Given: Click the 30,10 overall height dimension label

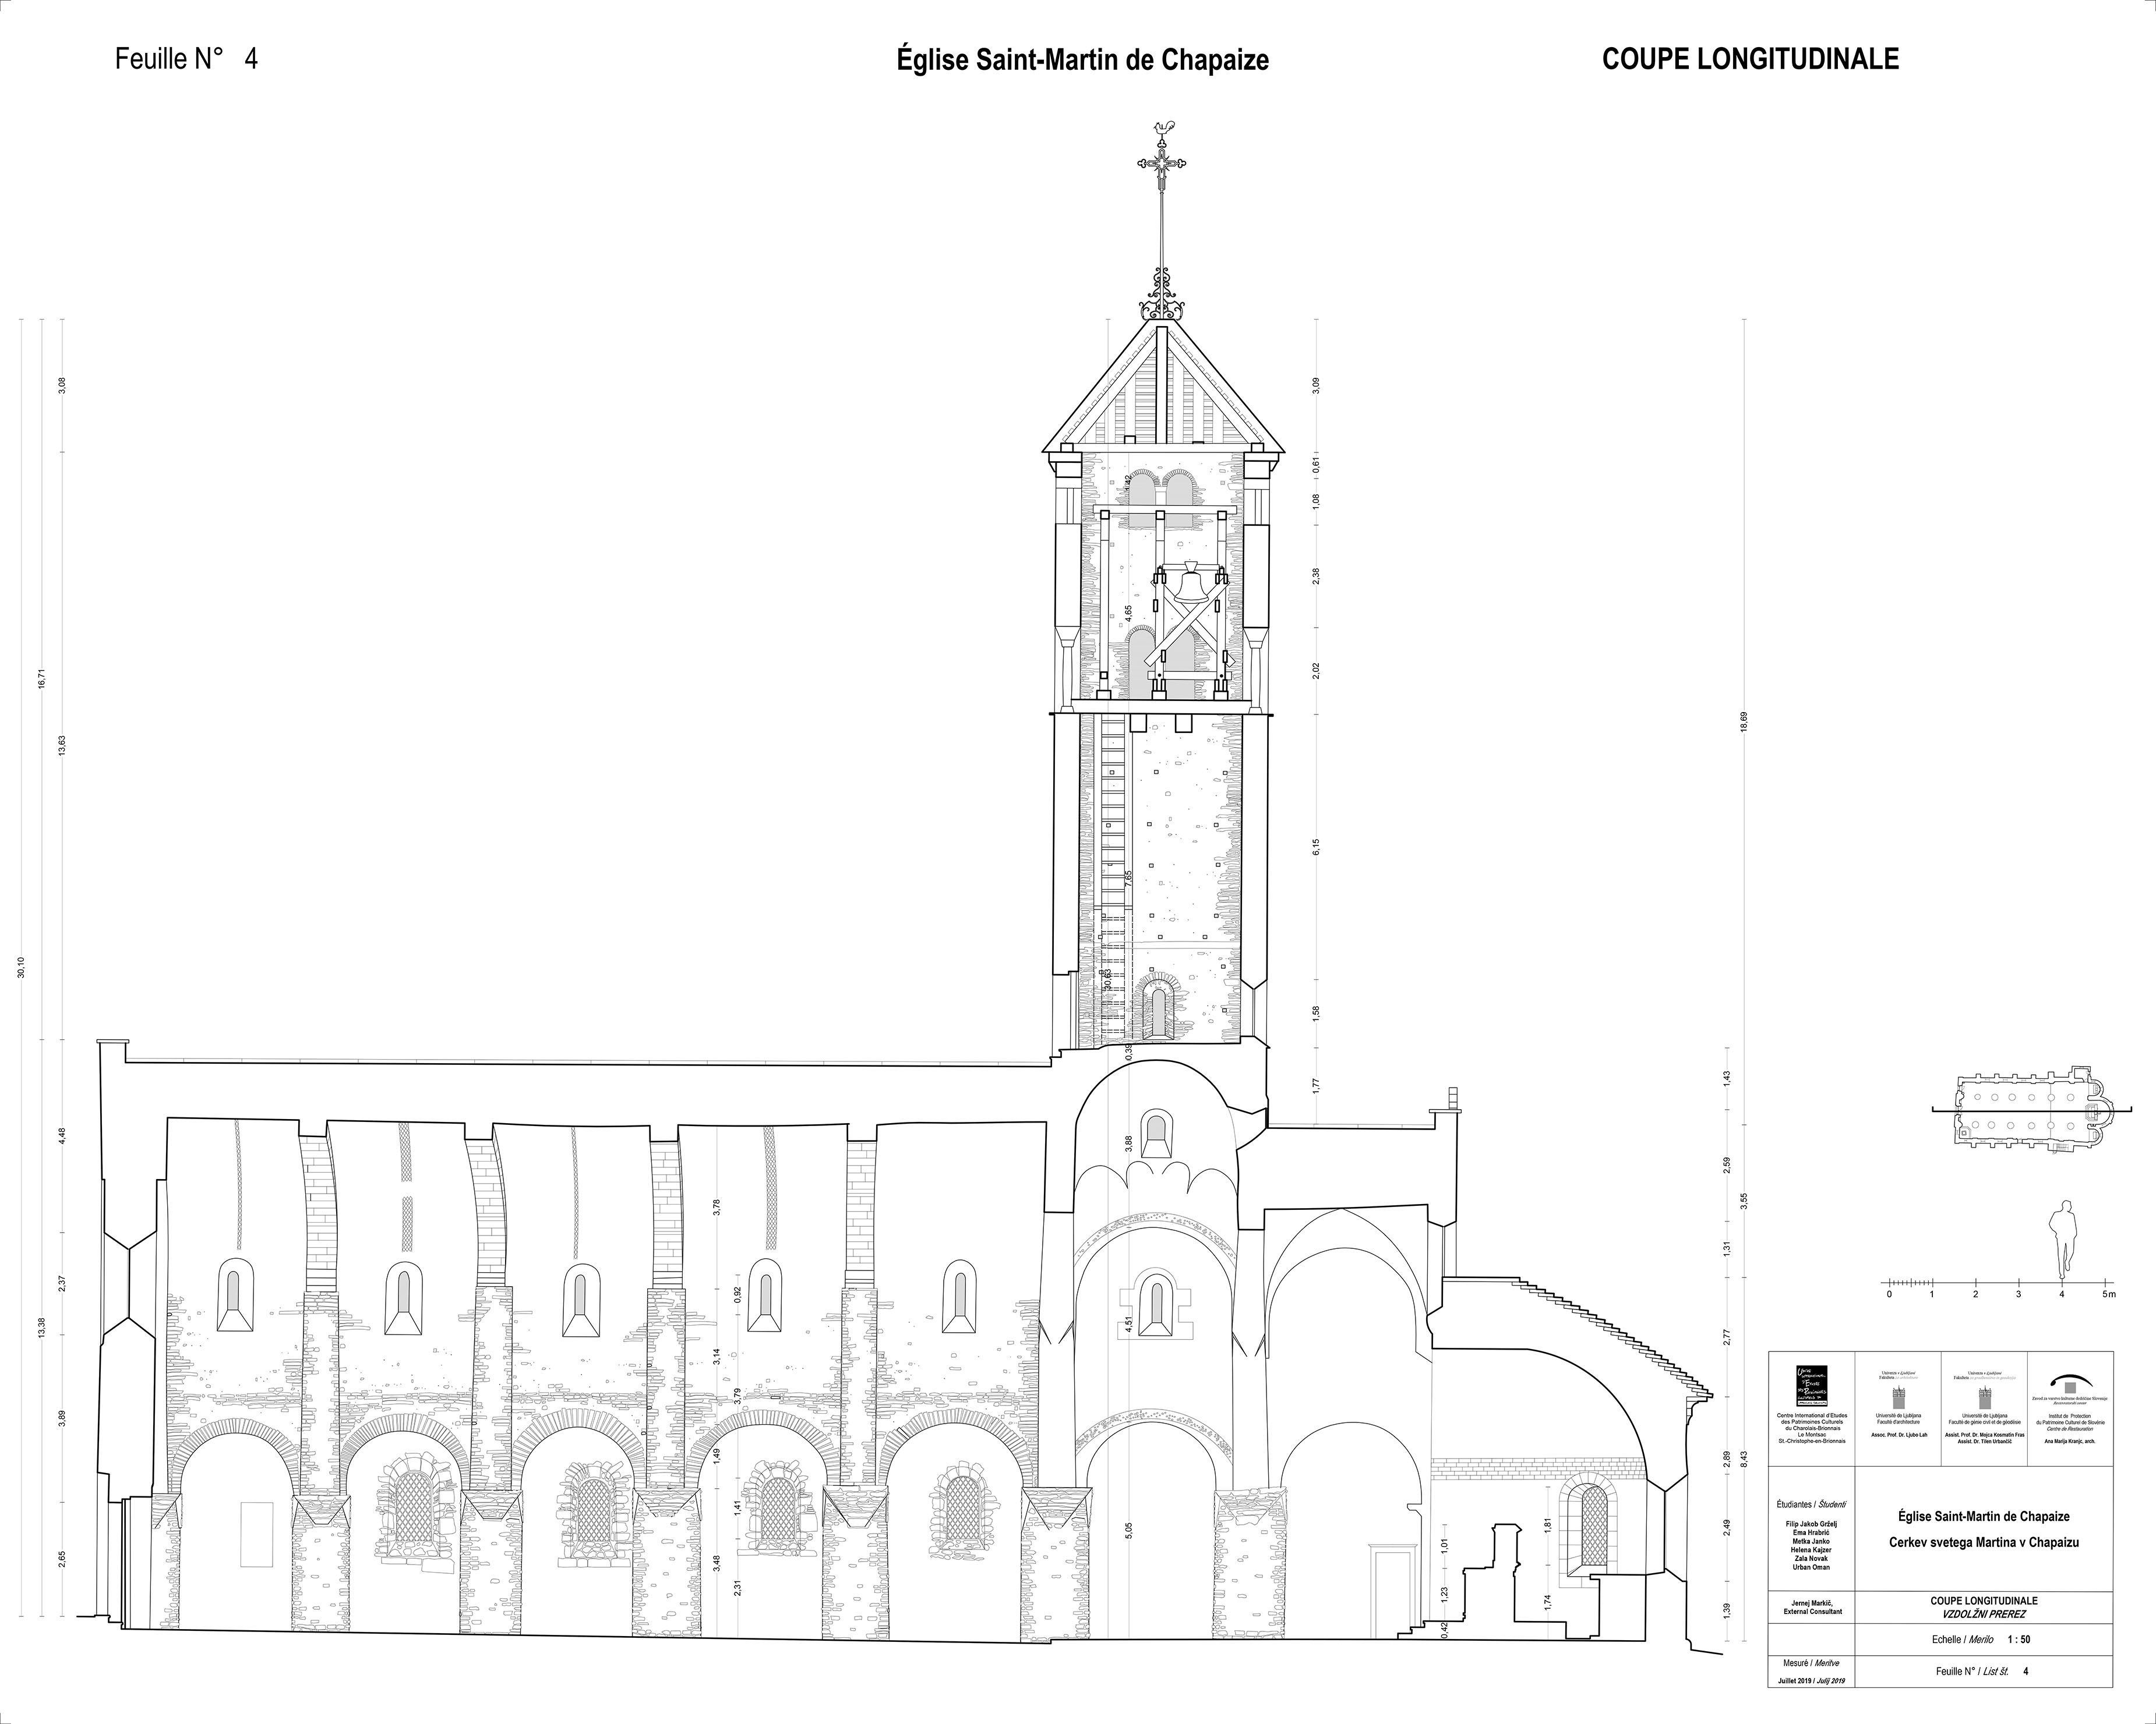Looking at the screenshot, I should pyautogui.click(x=21, y=968).
